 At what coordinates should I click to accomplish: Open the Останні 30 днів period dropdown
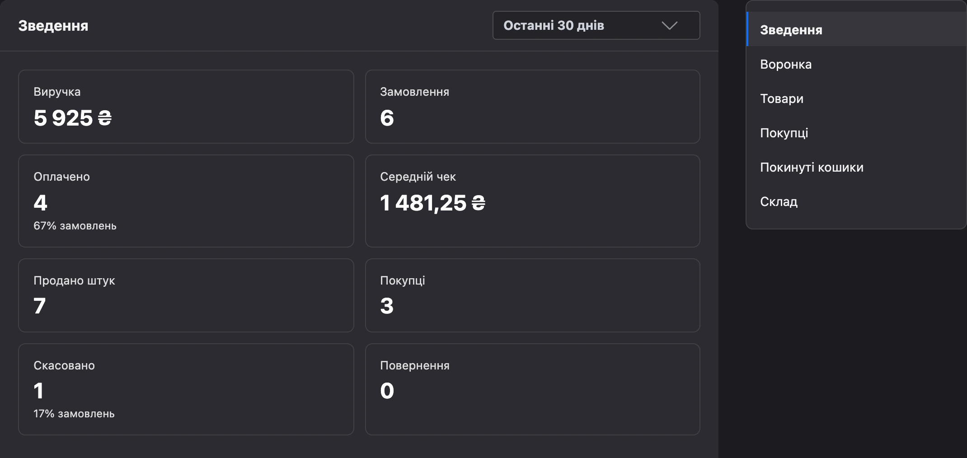[596, 25]
